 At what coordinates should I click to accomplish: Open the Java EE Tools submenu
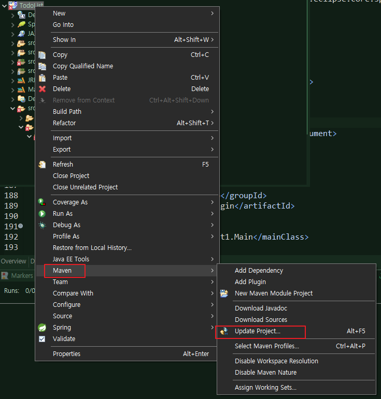tap(126, 259)
